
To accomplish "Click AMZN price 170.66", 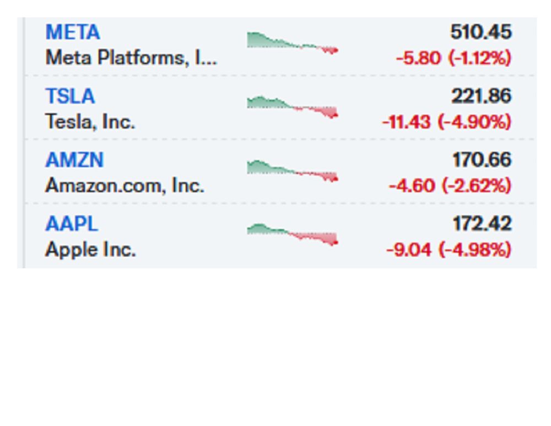I will click(482, 160).
